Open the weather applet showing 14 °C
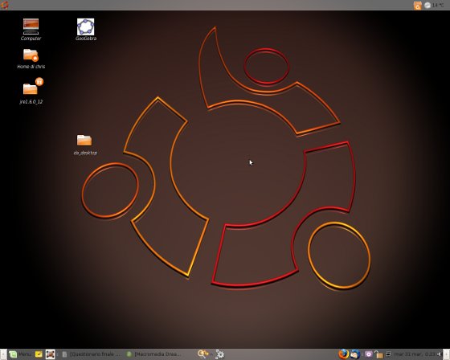 434,5
